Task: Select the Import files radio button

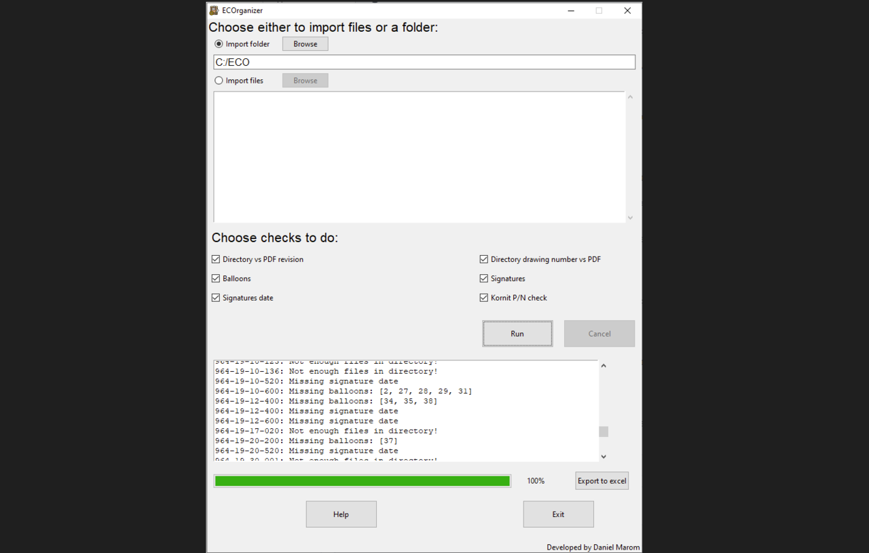Action: click(x=219, y=80)
